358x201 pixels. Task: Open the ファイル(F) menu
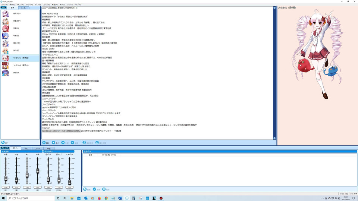pyautogui.click(x=4, y=4)
